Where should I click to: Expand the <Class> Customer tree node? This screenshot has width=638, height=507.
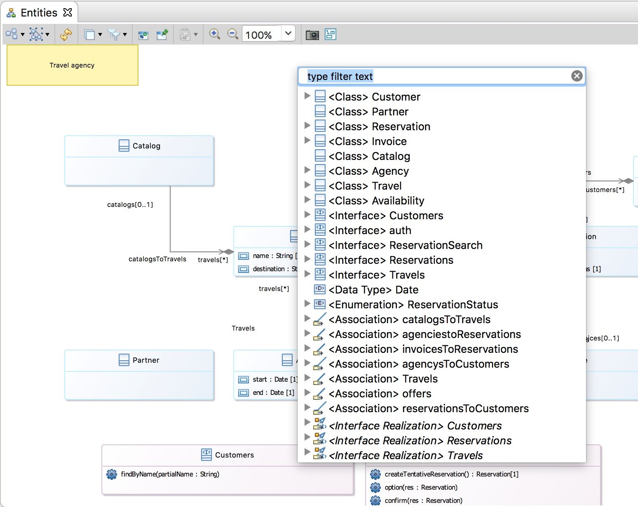[x=307, y=96]
